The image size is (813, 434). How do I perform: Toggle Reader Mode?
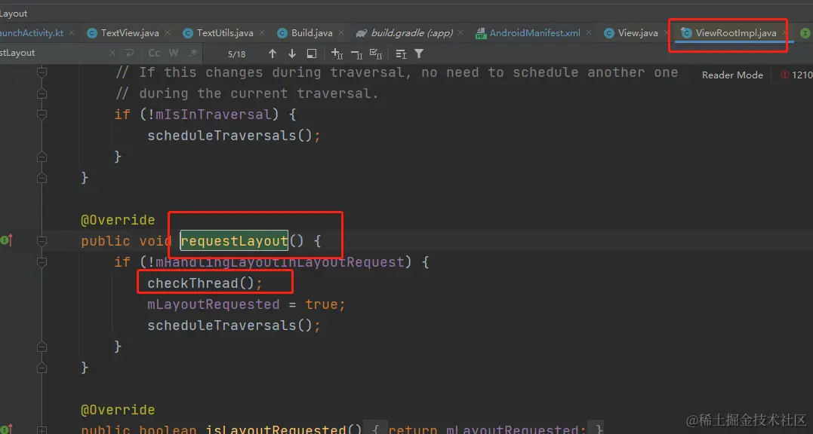coord(732,75)
